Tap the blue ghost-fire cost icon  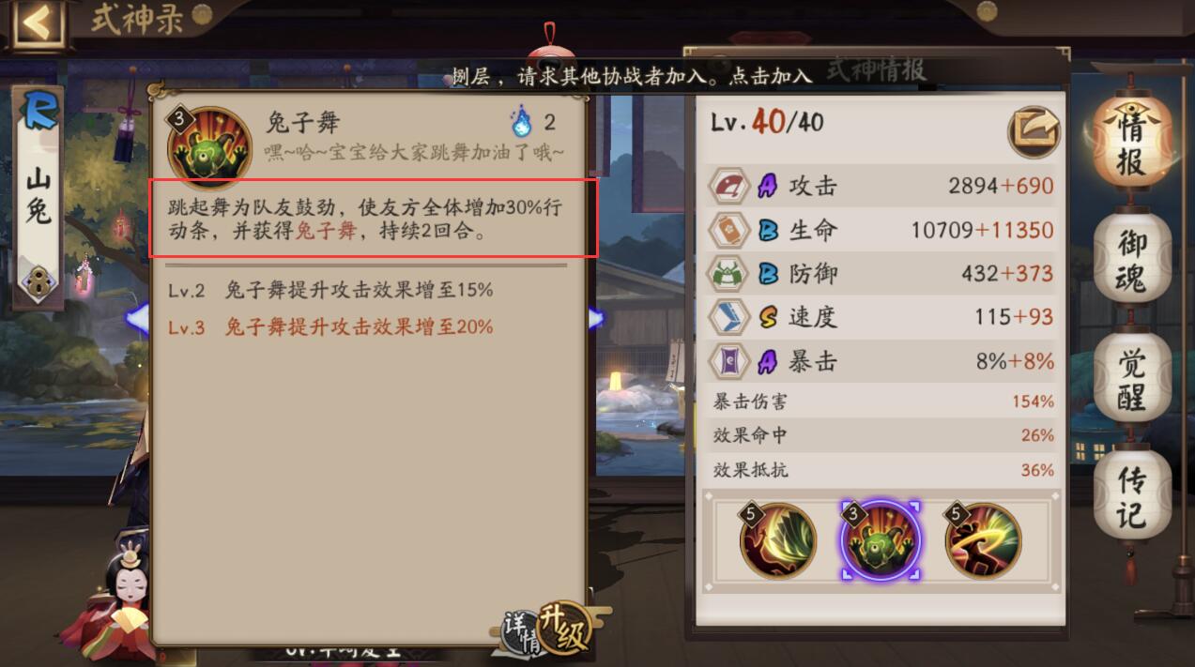pos(521,122)
